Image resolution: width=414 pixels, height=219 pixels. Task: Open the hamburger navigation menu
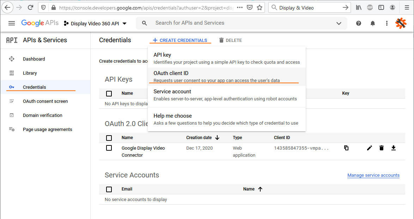pyautogui.click(x=12, y=23)
